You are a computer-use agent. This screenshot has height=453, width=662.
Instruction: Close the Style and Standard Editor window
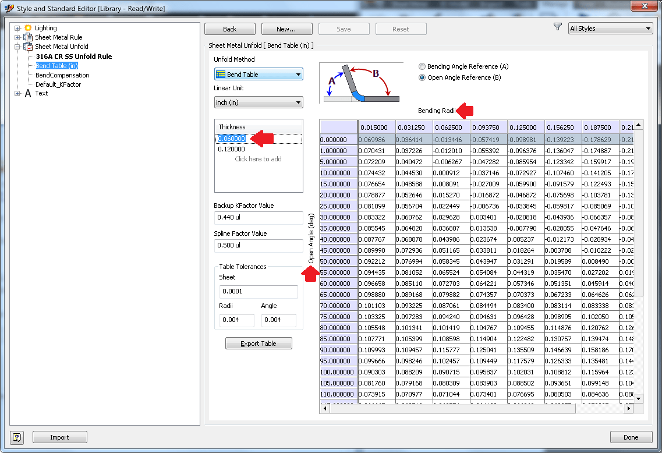click(x=645, y=5)
